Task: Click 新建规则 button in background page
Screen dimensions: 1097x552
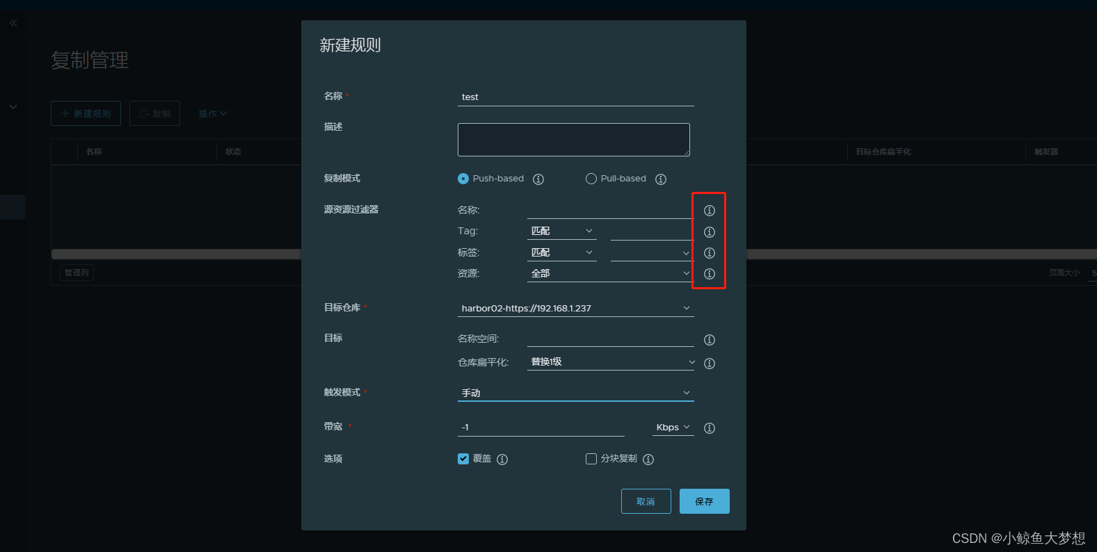Action: pyautogui.click(x=86, y=113)
